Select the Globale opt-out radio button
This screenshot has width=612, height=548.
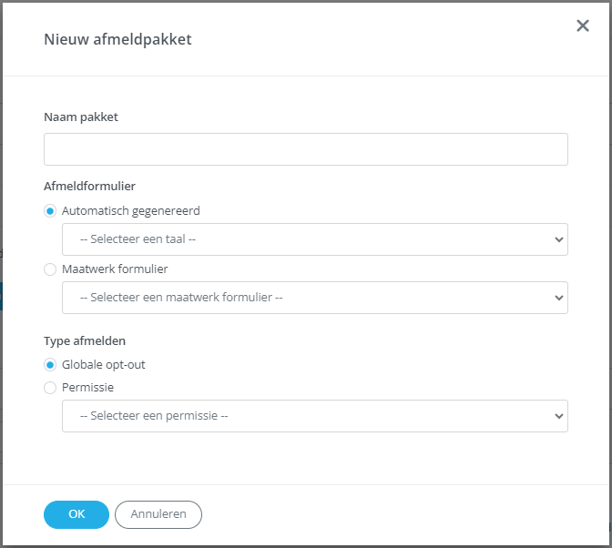[x=50, y=365]
